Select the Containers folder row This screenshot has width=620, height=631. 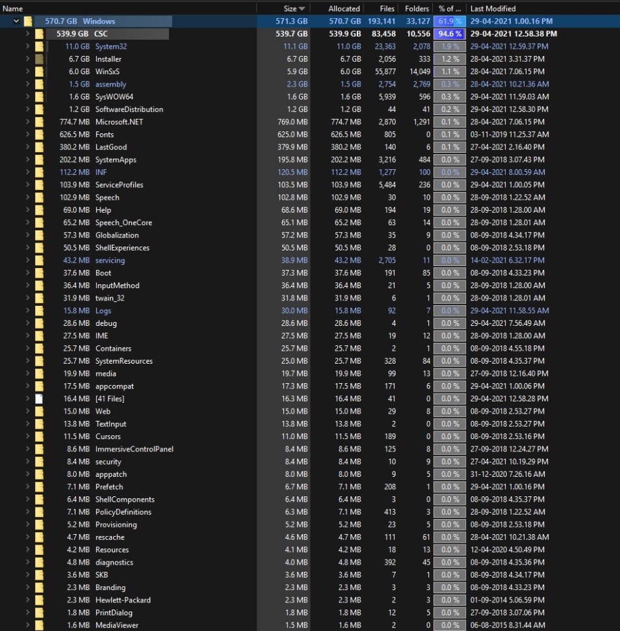[x=310, y=348]
